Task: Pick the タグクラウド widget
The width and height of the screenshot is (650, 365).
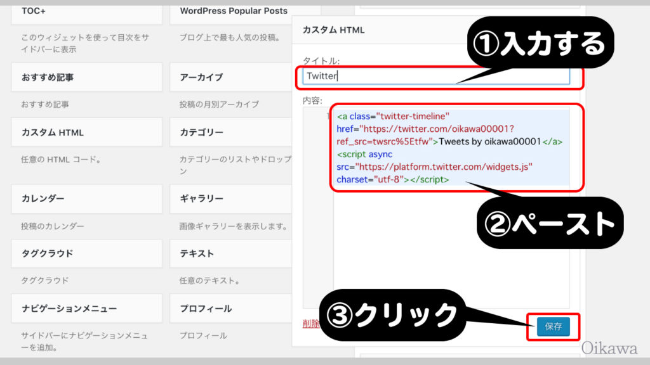Action: (x=86, y=253)
